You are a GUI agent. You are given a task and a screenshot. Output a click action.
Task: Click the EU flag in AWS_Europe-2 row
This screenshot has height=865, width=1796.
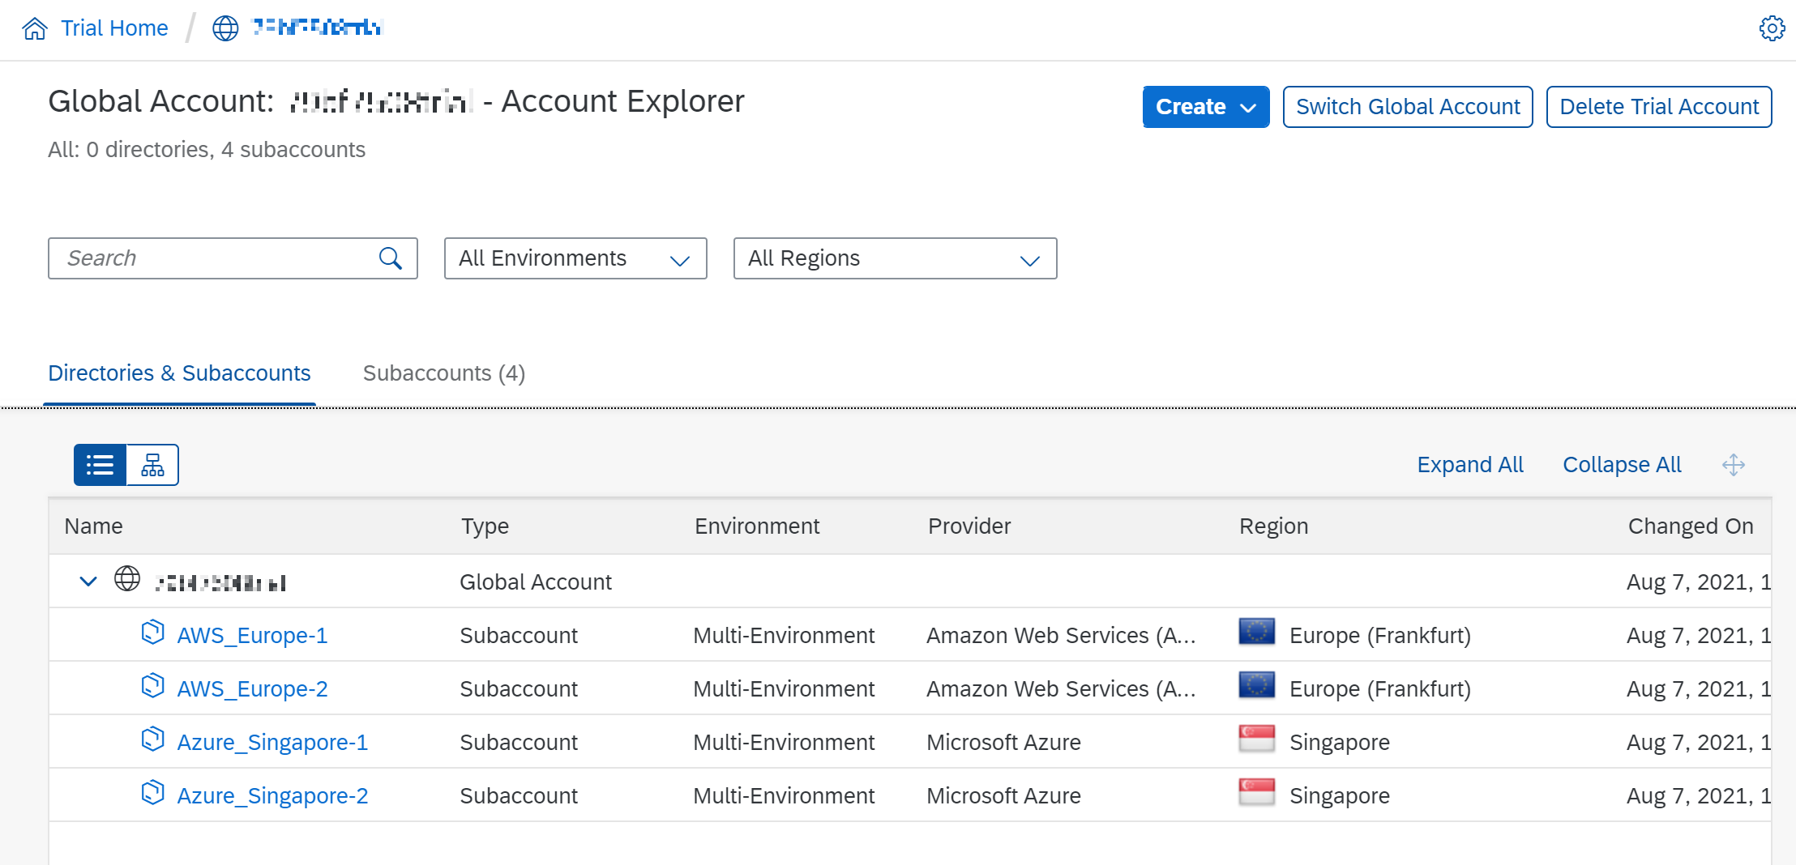[x=1257, y=685]
